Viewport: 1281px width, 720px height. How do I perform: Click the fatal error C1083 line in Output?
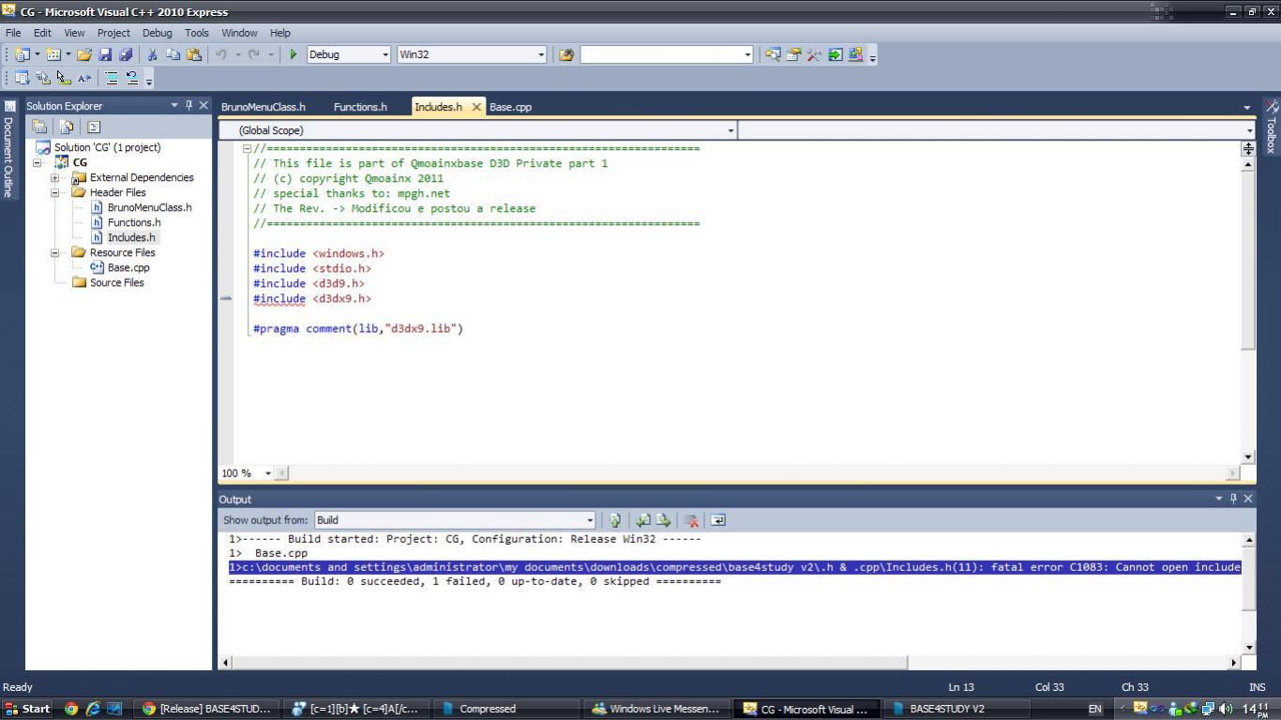[x=734, y=567]
